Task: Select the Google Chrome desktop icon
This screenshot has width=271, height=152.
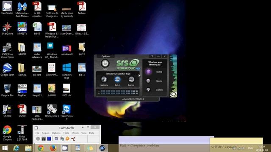Action: click(x=7, y=133)
